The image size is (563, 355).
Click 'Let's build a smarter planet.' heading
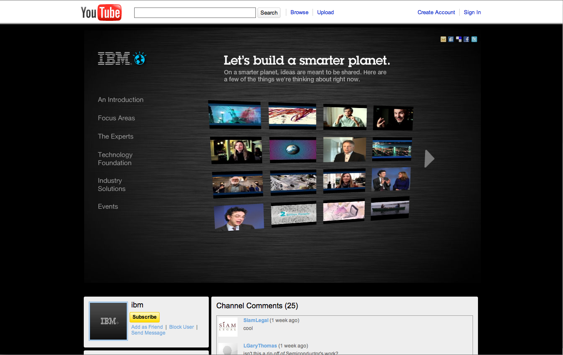click(x=307, y=60)
